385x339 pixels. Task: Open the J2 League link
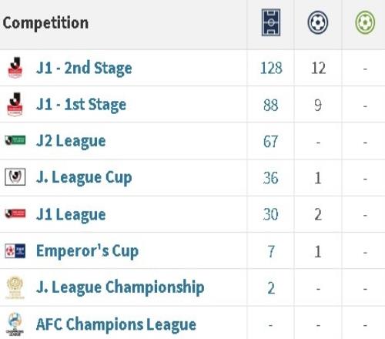pos(71,141)
